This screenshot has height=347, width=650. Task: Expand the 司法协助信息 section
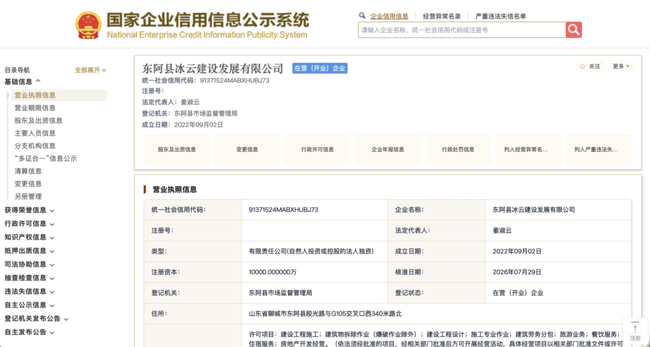(29, 264)
